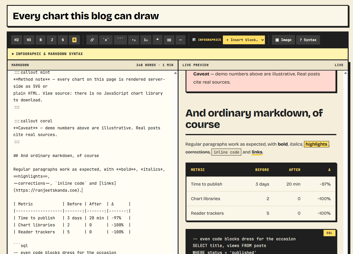Click the ':::callout mint' line in editor
The height and width of the screenshot is (254, 353).
click(32, 72)
